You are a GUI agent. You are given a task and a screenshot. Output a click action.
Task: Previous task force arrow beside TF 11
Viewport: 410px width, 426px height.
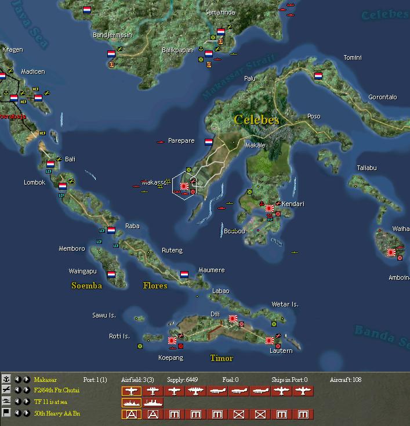pyautogui.click(x=18, y=402)
